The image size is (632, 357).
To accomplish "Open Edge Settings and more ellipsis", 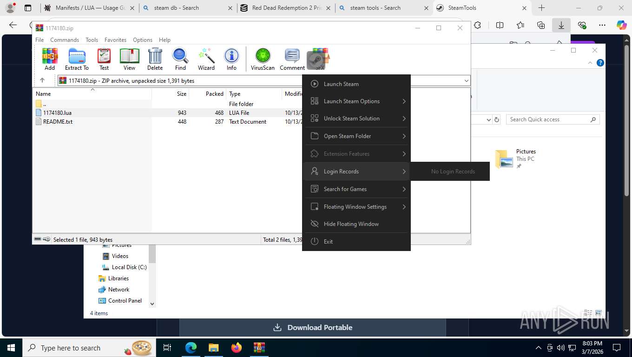I will point(602,25).
